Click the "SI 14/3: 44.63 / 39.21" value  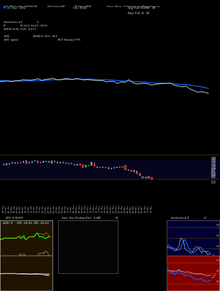[34, 26]
